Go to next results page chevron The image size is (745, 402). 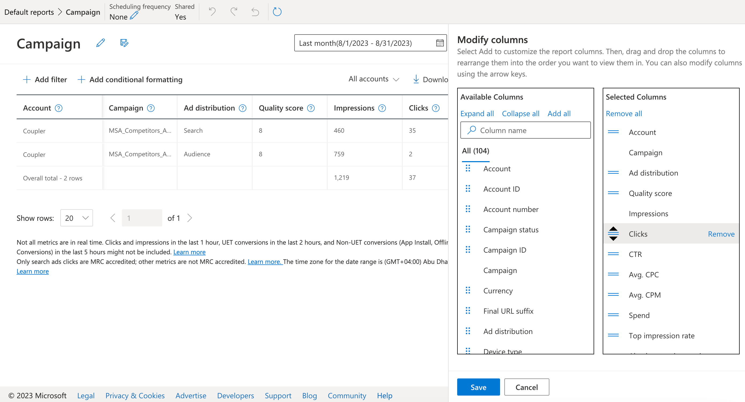point(190,218)
